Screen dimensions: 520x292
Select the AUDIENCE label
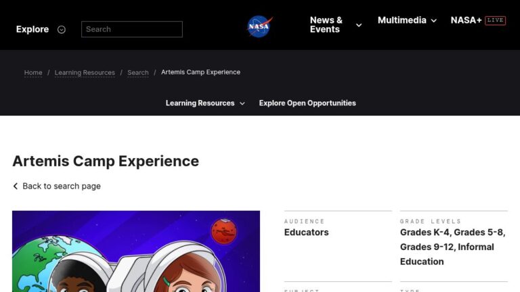(x=304, y=221)
